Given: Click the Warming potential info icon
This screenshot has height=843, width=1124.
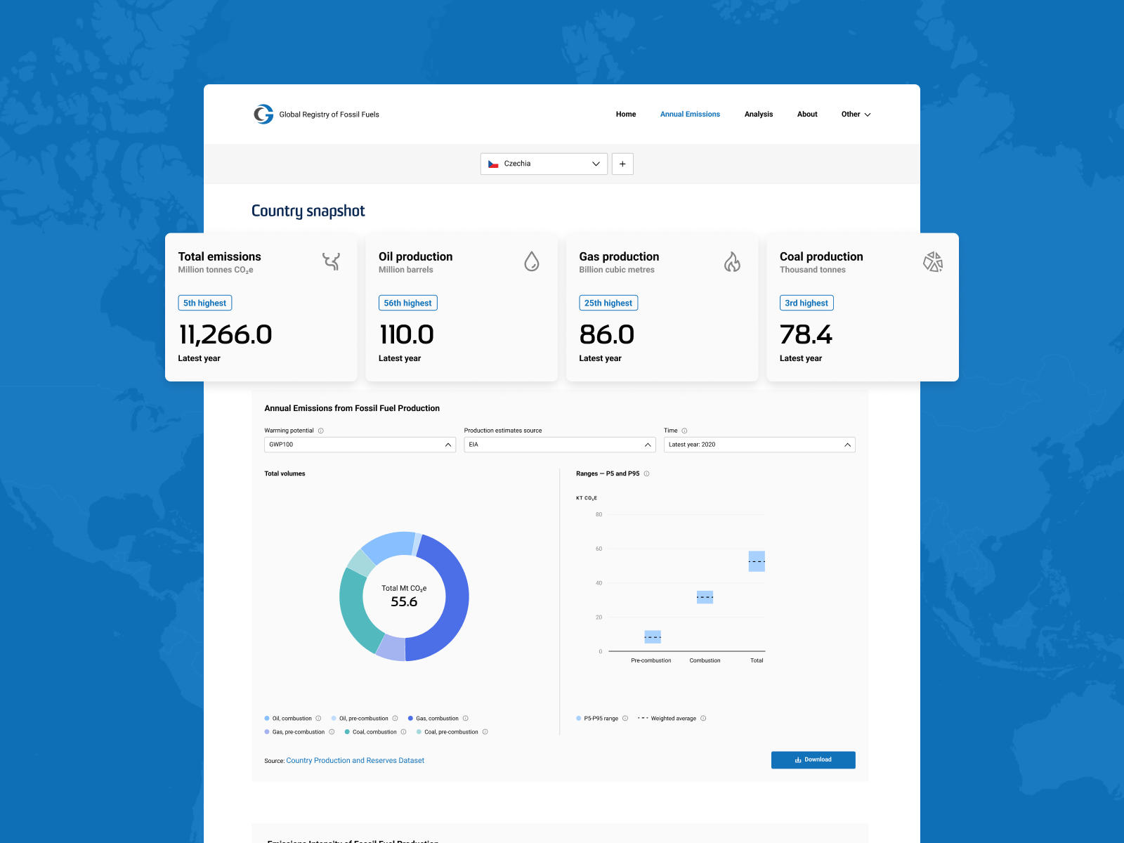Looking at the screenshot, I should pyautogui.click(x=321, y=431).
